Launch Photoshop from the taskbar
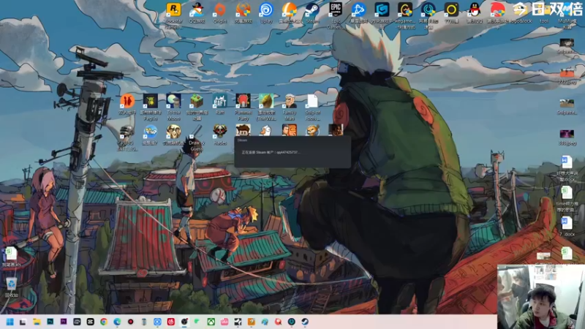 click(50, 322)
